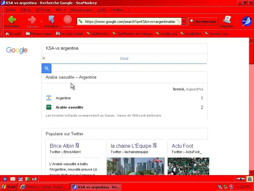
Task: Click the vertical scrollbar thumb
Action: (x=251, y=53)
